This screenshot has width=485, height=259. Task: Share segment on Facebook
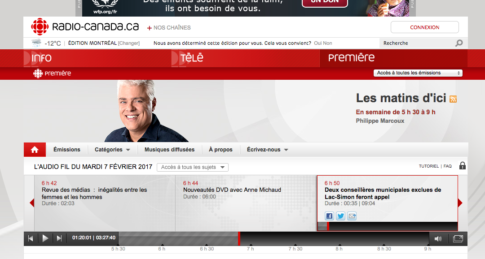click(x=330, y=216)
